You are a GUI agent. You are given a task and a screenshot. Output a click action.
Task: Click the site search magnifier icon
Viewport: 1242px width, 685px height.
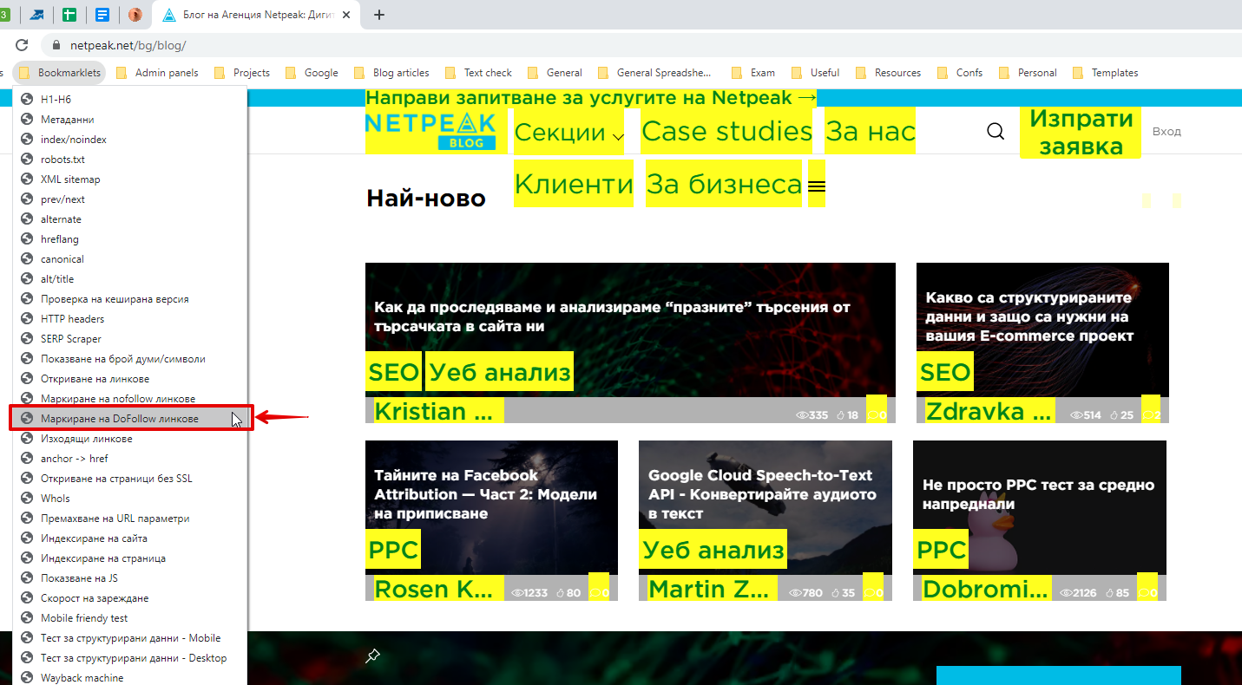tap(996, 132)
